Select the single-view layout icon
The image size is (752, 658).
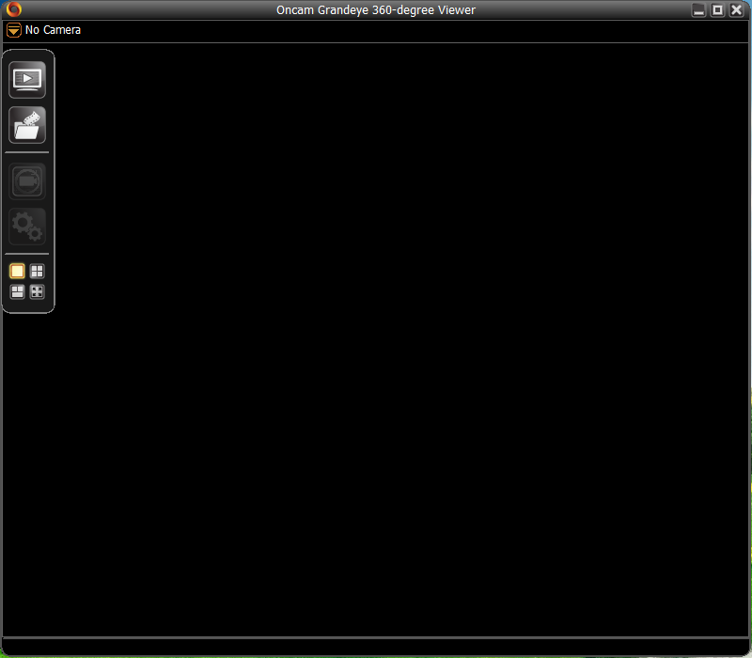click(17, 272)
